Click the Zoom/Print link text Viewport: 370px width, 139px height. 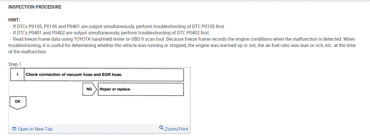tap(176, 129)
